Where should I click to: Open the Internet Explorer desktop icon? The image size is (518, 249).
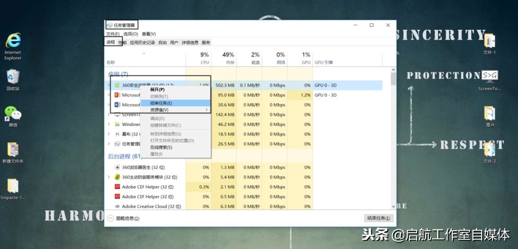click(13, 46)
